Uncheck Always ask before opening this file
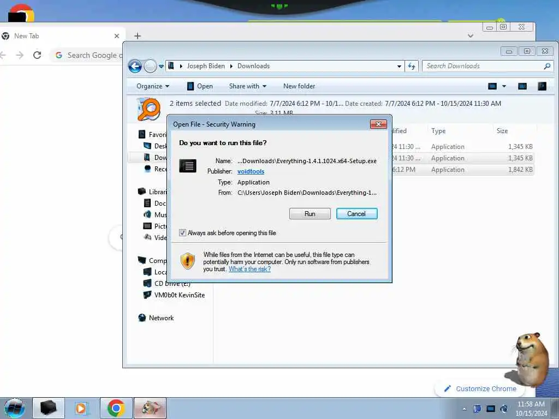Image resolution: width=559 pixels, height=419 pixels. (182, 232)
